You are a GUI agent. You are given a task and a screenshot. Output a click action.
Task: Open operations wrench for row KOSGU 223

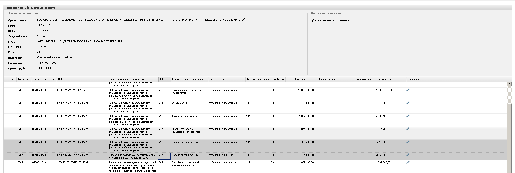408,116
